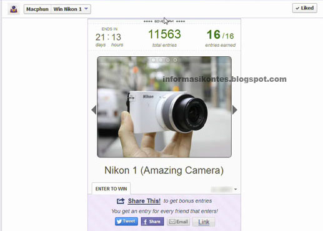
Task: Click the Share This arrow icon
Action: (121, 201)
